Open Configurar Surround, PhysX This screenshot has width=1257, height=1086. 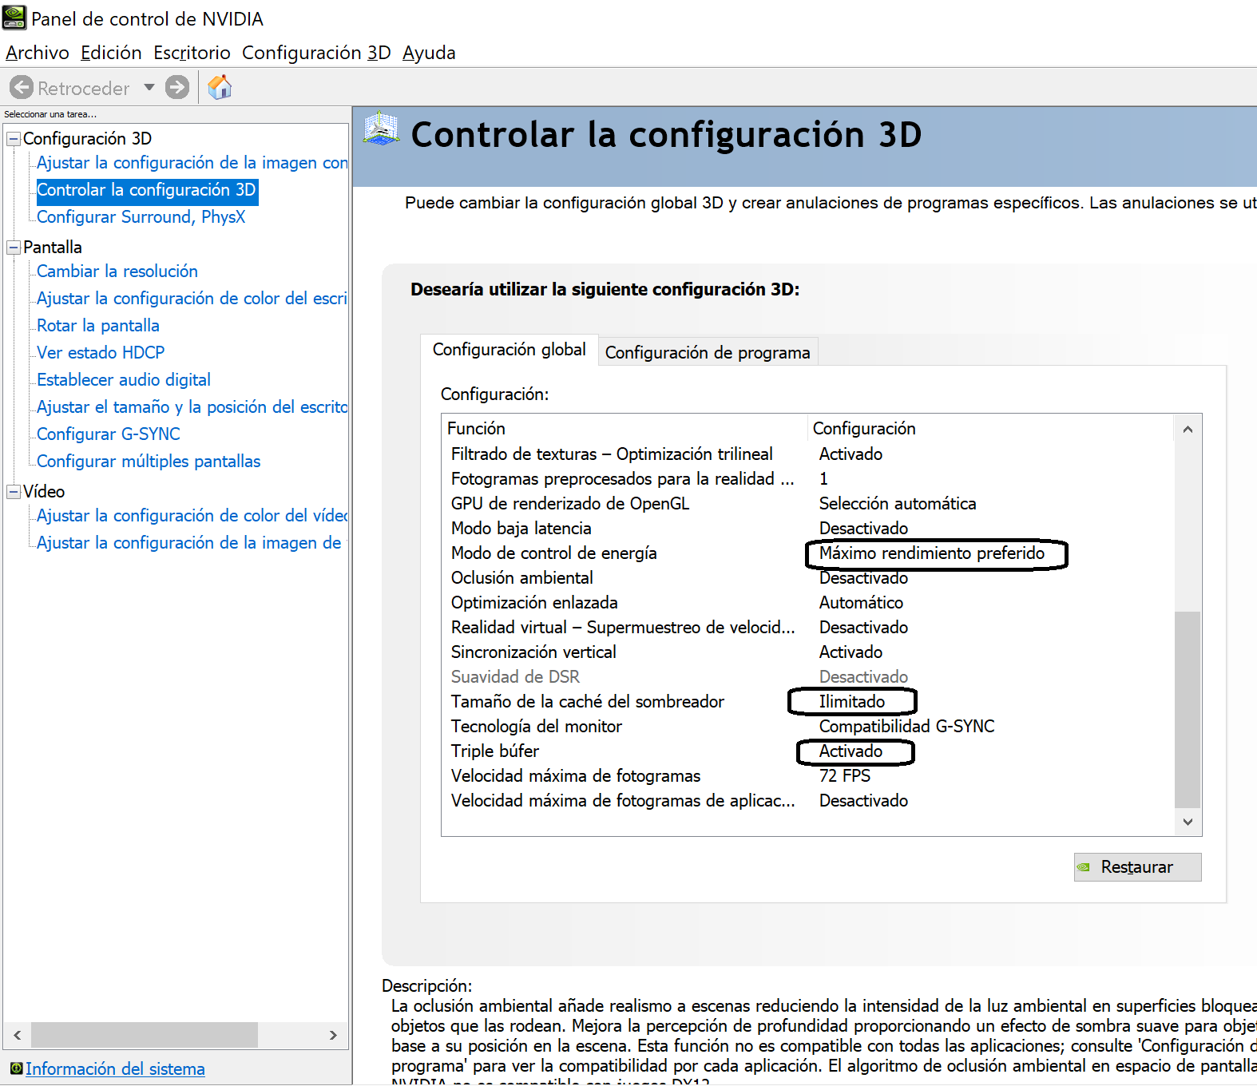(x=141, y=217)
